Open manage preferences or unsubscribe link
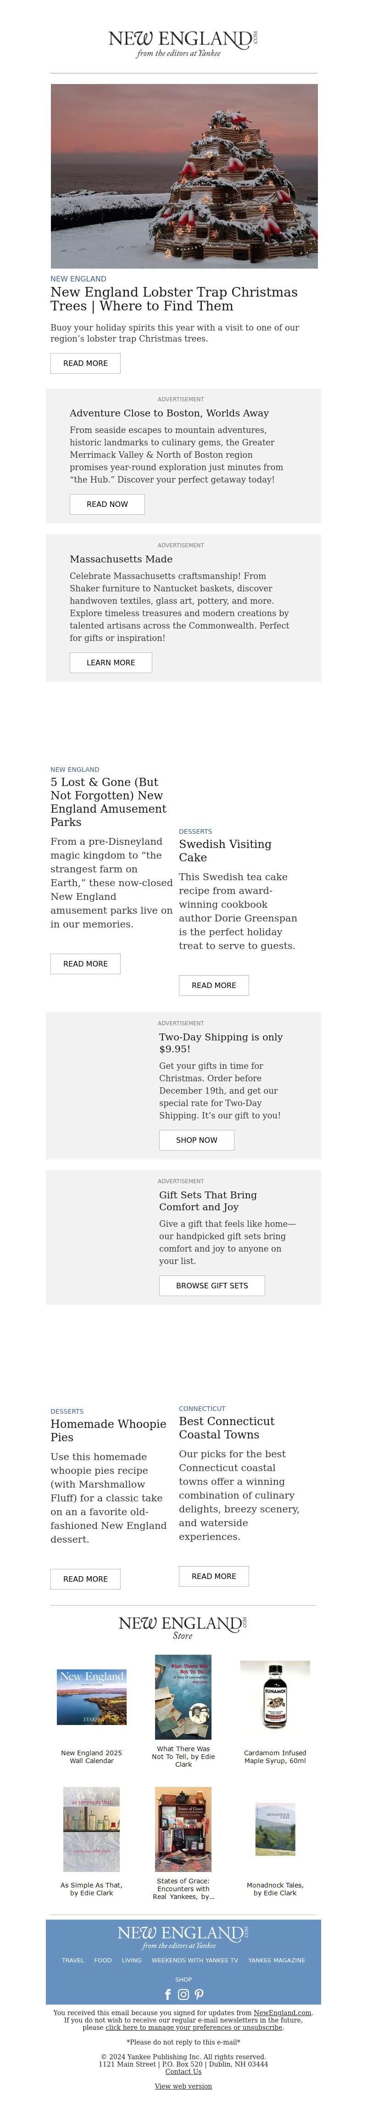This screenshot has height=2101, width=367. (193, 2027)
